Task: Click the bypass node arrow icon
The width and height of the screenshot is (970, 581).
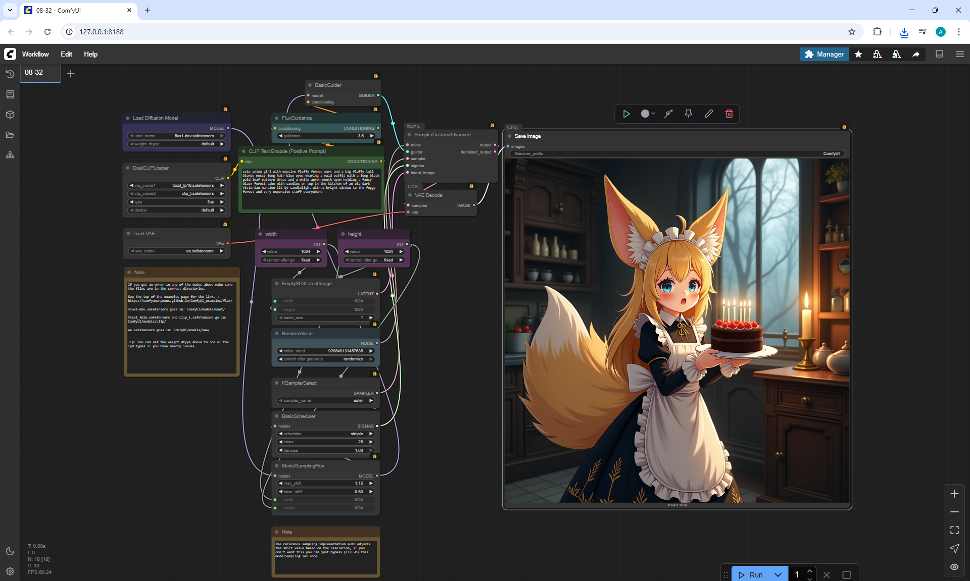Action: 668,114
